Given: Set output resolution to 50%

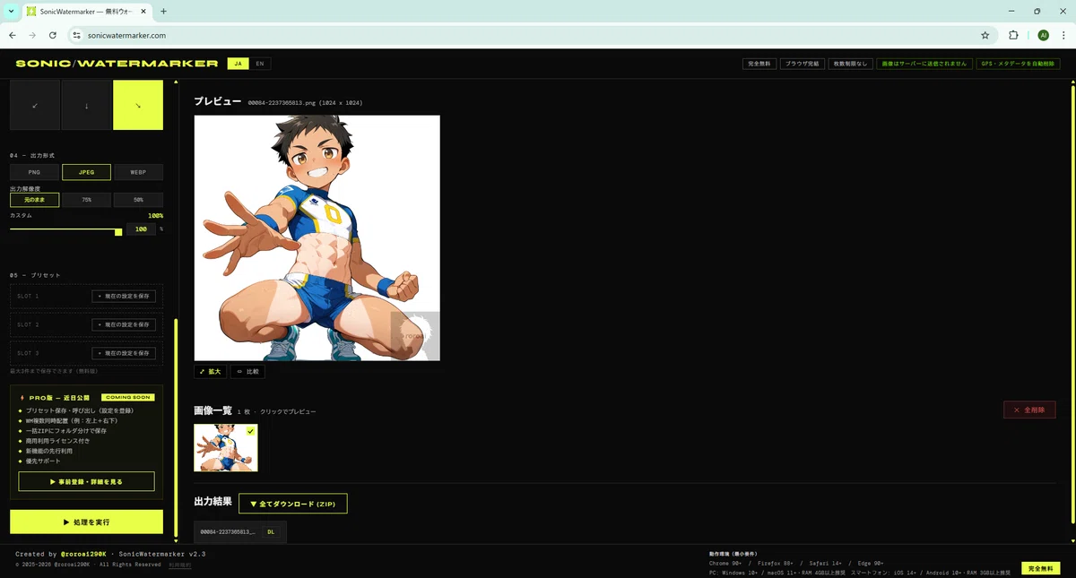Looking at the screenshot, I should 138,200.
